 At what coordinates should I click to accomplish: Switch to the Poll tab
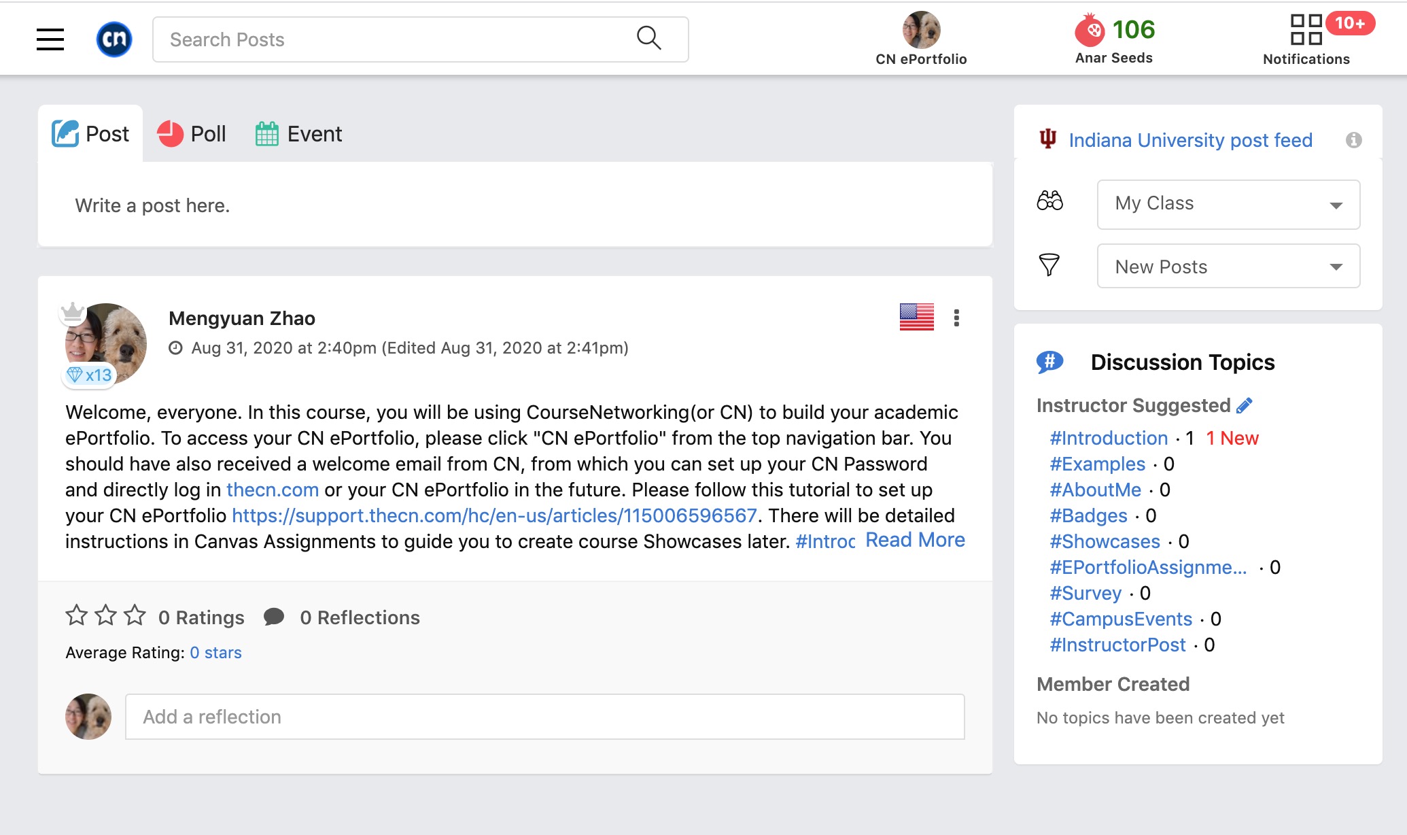click(x=192, y=134)
